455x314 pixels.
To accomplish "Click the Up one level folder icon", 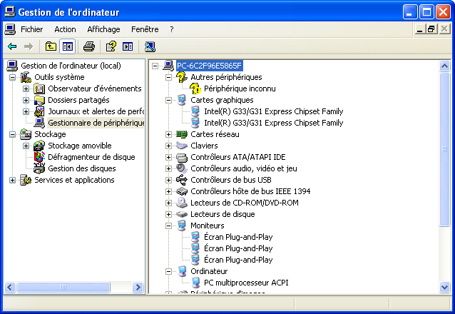I will (51, 46).
